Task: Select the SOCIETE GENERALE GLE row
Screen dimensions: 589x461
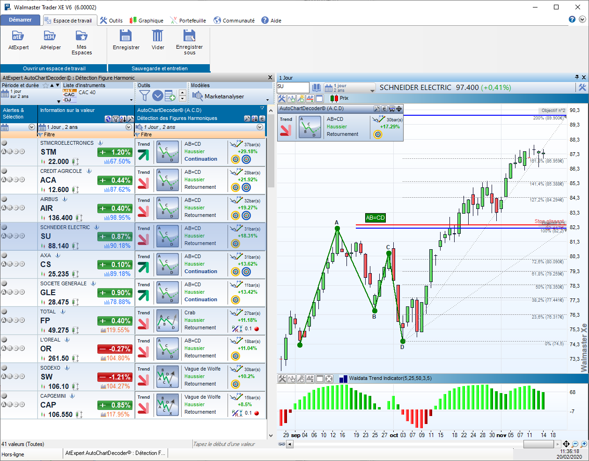Action: tap(133, 293)
